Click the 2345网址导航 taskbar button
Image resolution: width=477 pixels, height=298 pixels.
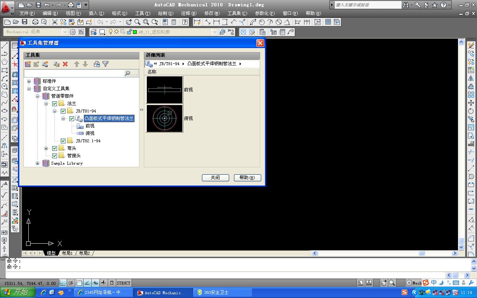point(104,293)
